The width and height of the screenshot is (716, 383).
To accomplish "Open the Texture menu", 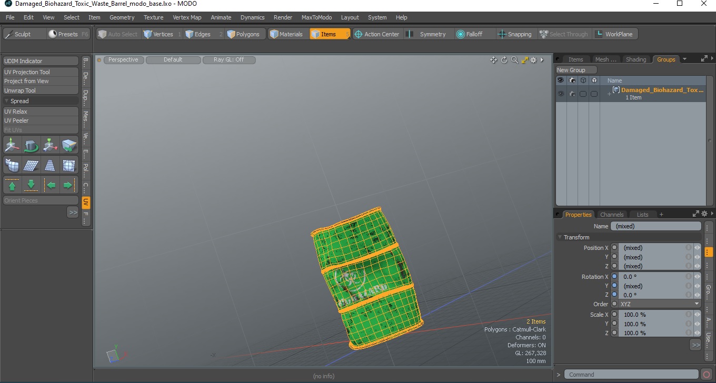I will click(154, 17).
